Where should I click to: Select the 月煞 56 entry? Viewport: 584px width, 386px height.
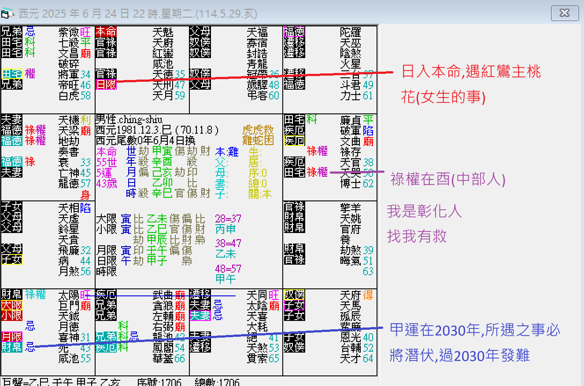74,271
